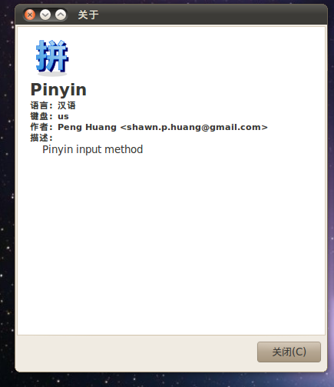The width and height of the screenshot is (334, 387).
Task: Click the empty button bar left of 关闭(C)
Action: click(136, 352)
